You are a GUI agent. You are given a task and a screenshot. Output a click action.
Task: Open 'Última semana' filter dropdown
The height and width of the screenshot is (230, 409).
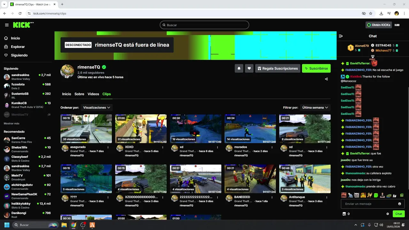315,108
